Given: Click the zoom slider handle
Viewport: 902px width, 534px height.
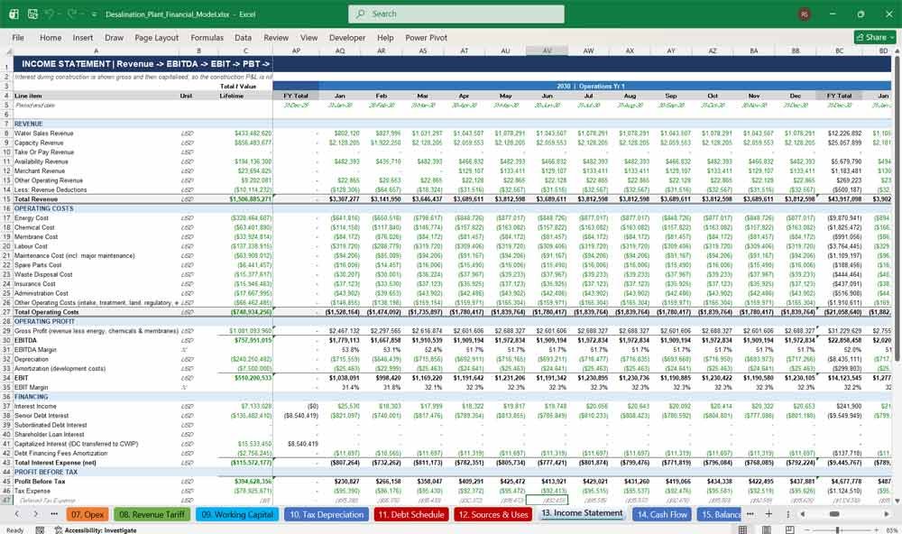Looking at the screenshot, I should point(838,529).
